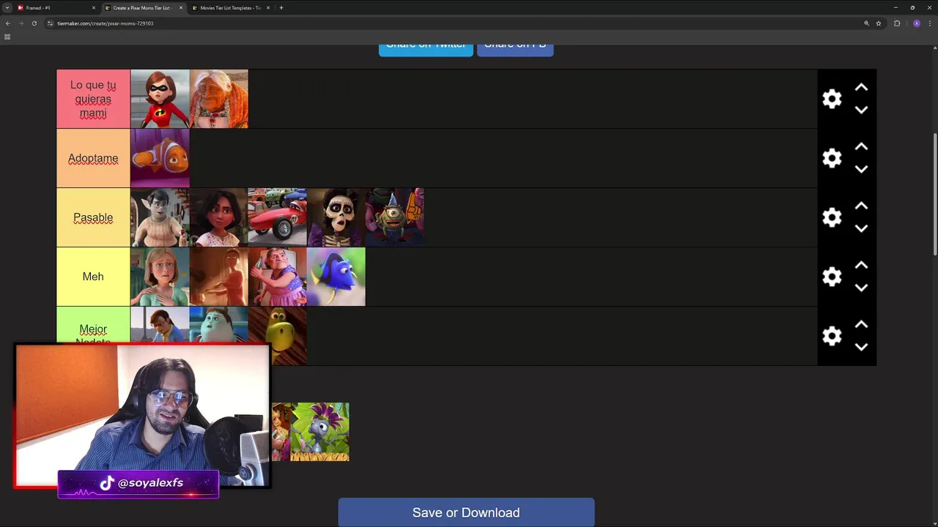The height and width of the screenshot is (527, 938).
Task: Reload the tiermaker page
Action: [34, 23]
